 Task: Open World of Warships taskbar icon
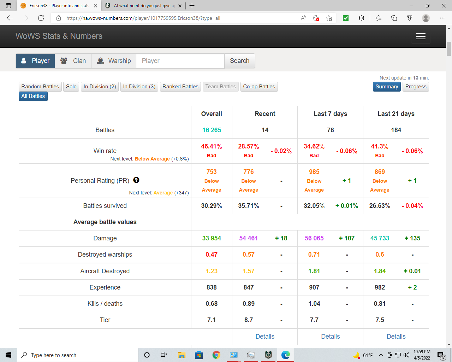268,355
